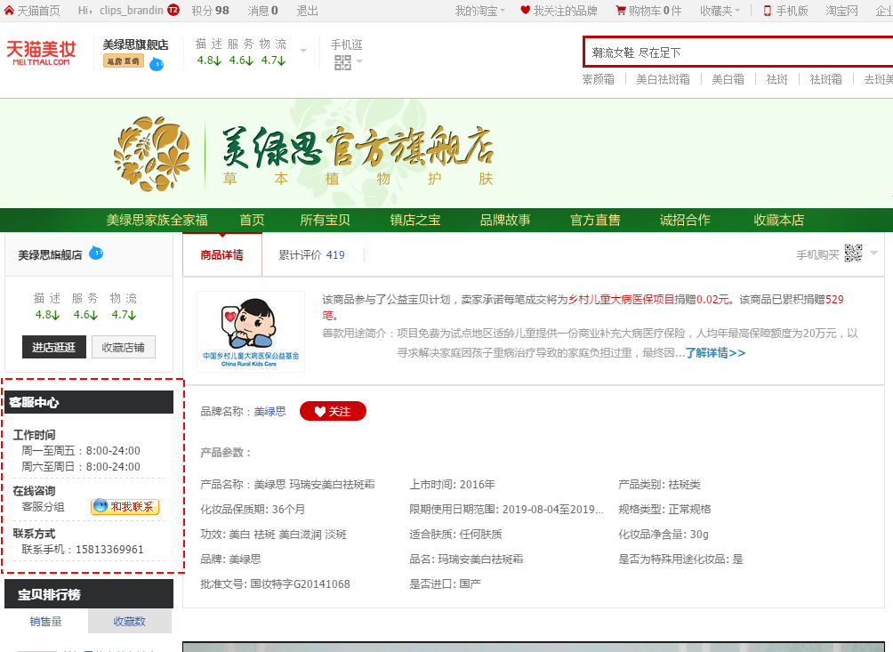Click the 宝贝排行榜 section header

(x=90, y=594)
